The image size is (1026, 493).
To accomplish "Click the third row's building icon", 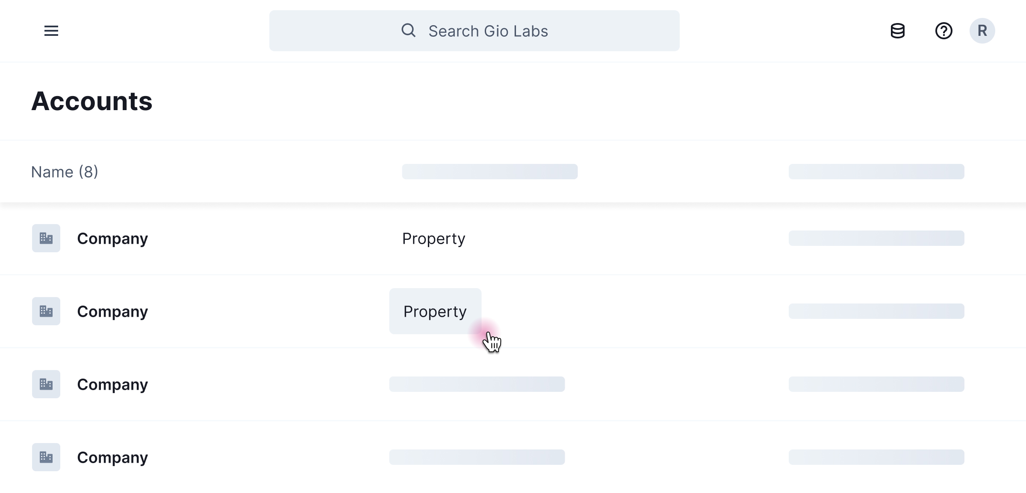I will 46,384.
